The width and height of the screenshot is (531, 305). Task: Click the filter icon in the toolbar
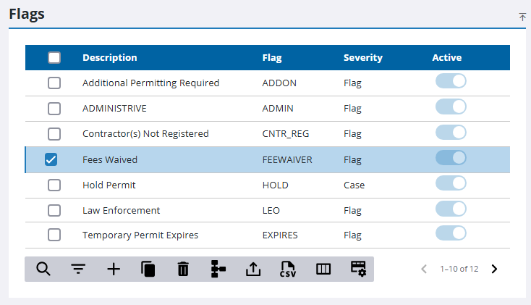pyautogui.click(x=78, y=269)
